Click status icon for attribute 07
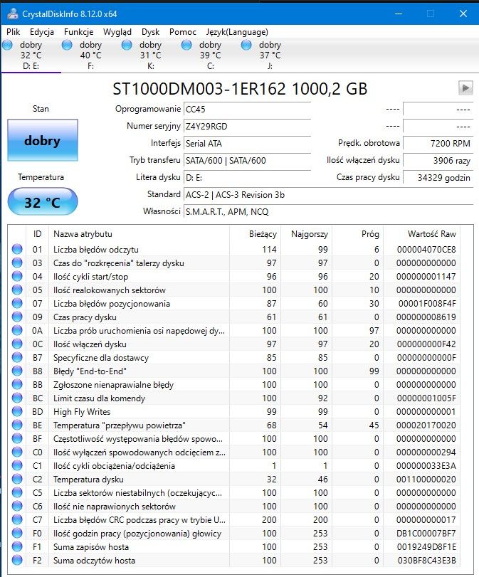 (17, 303)
